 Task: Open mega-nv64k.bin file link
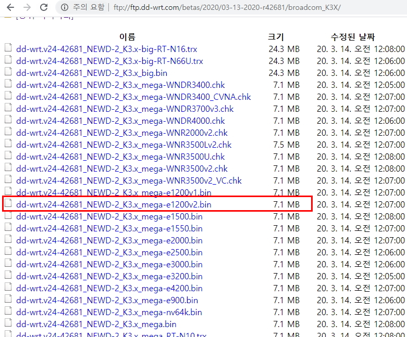(x=109, y=312)
